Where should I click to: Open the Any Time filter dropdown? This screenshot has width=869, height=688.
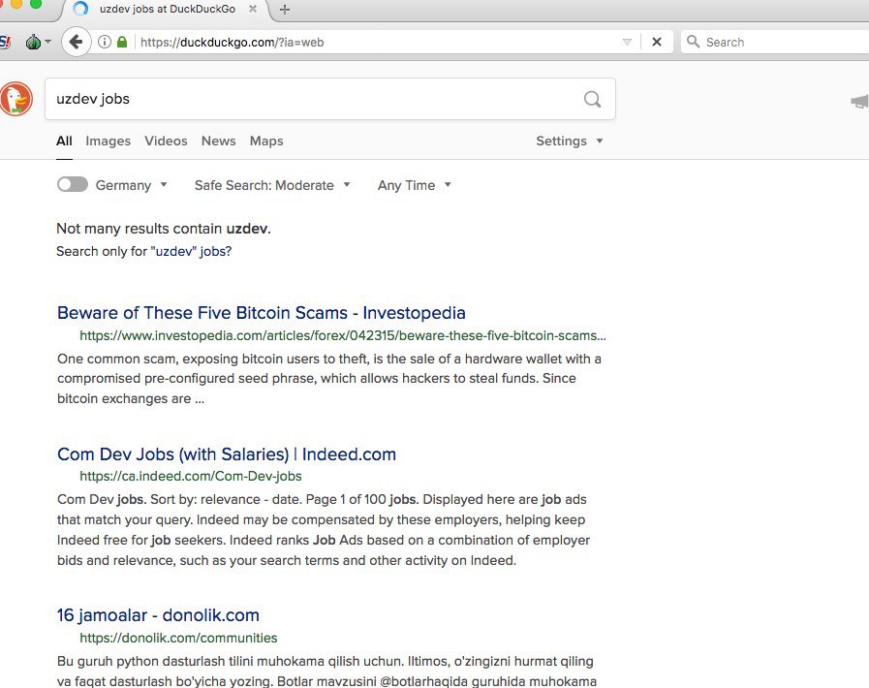tap(414, 185)
